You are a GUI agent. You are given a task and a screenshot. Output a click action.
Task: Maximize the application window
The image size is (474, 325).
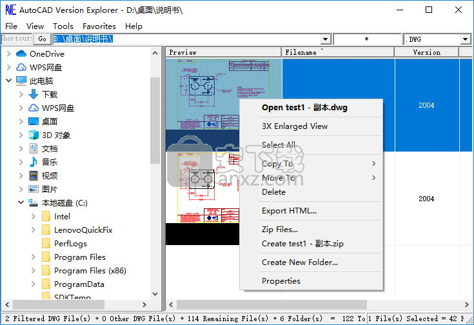tap(429, 10)
